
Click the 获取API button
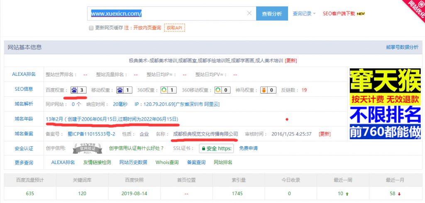[175, 28]
